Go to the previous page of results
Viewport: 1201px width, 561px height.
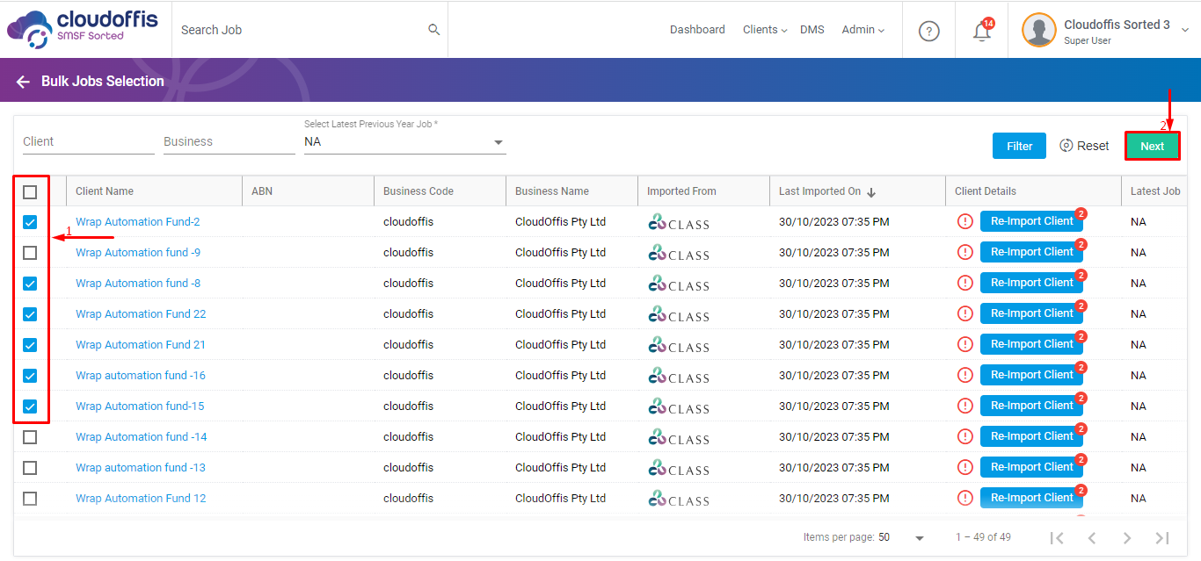click(1092, 537)
